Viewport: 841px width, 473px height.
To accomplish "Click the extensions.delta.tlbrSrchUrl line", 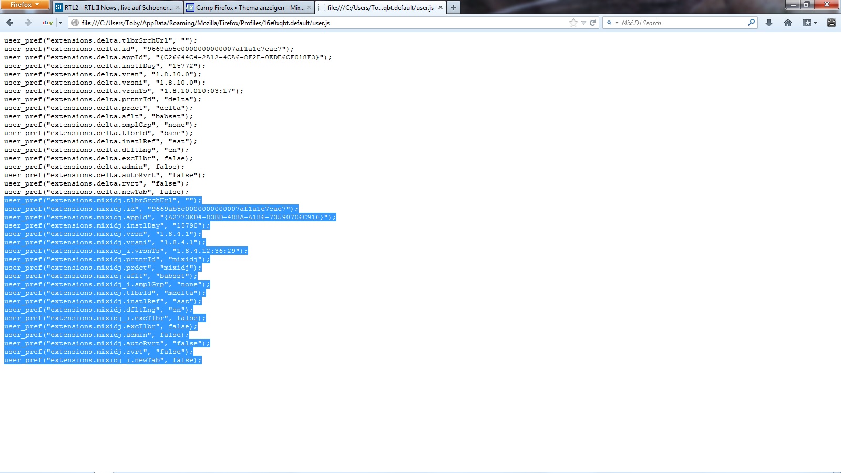I will coord(101,40).
